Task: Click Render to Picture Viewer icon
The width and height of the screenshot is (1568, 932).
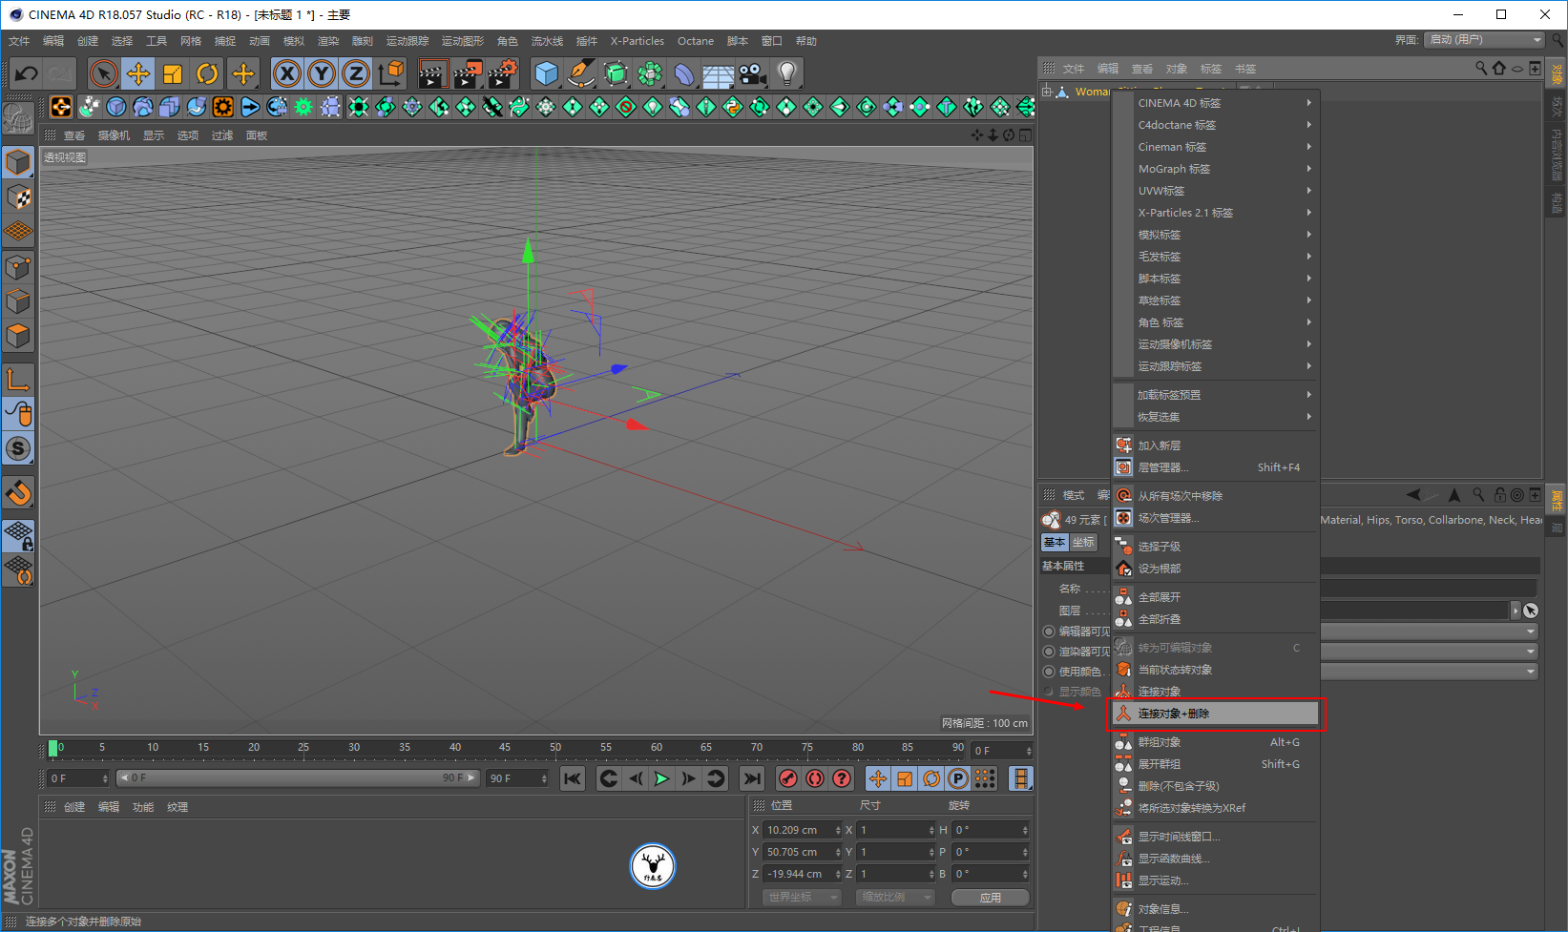Action: [468, 73]
